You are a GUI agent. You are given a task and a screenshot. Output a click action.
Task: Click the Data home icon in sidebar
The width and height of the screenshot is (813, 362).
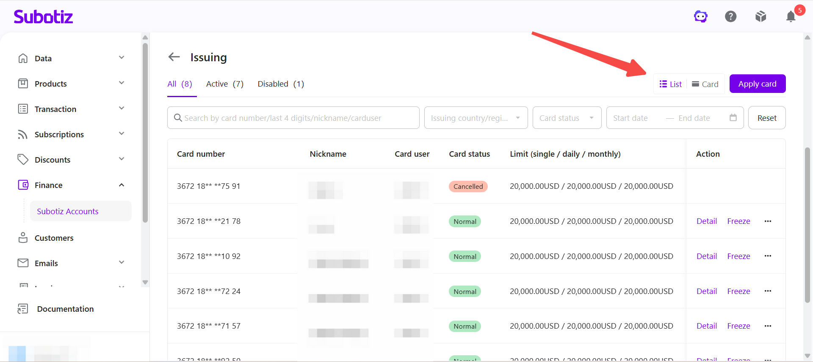(23, 58)
